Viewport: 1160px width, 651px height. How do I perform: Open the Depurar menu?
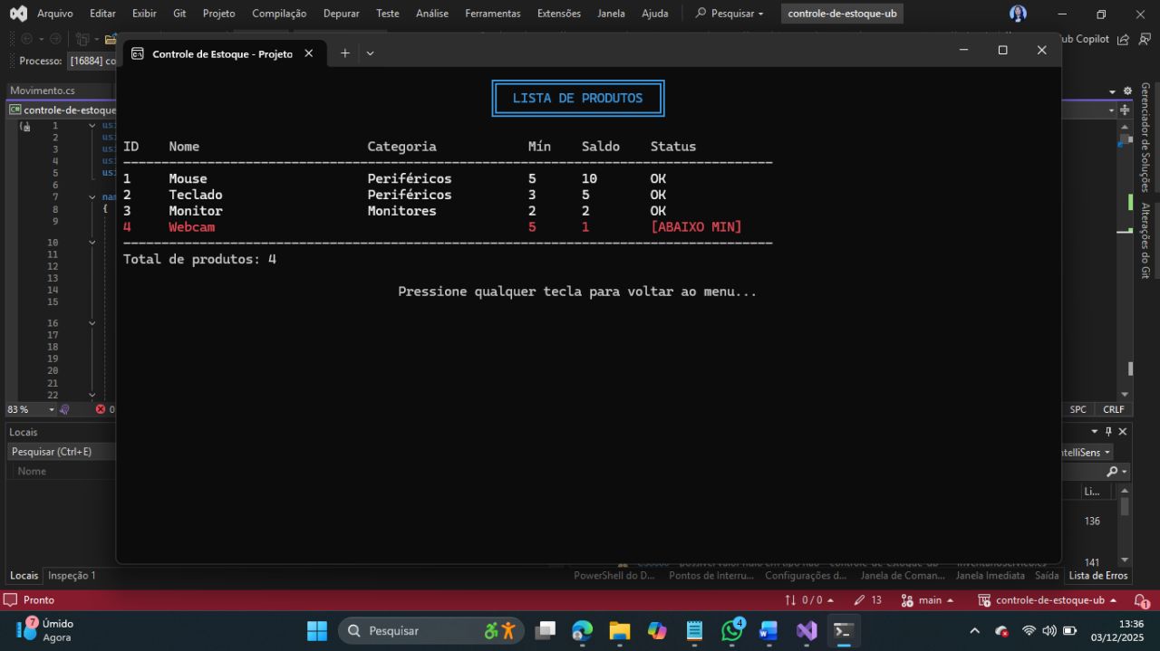[341, 14]
